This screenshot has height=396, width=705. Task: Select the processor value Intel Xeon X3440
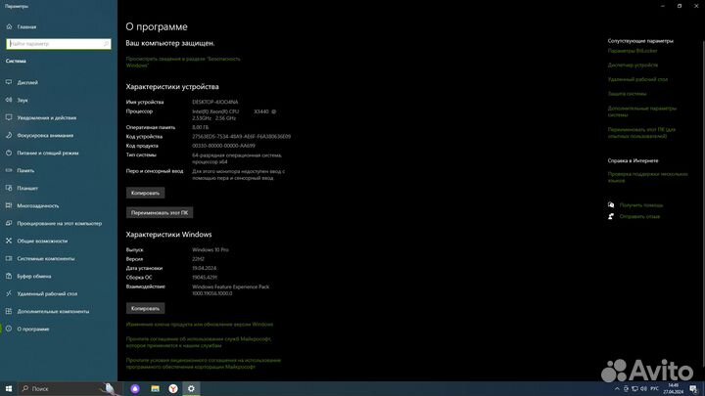point(234,115)
